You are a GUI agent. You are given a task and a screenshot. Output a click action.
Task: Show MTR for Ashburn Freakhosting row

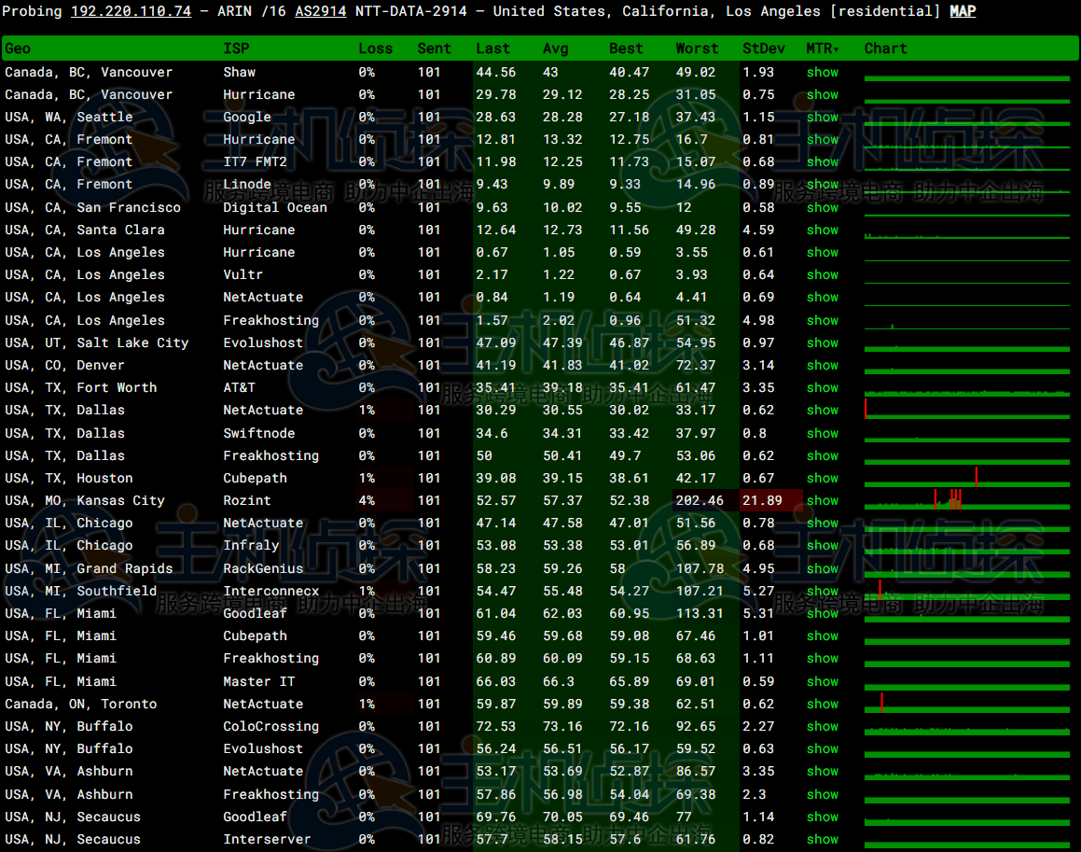click(x=823, y=794)
